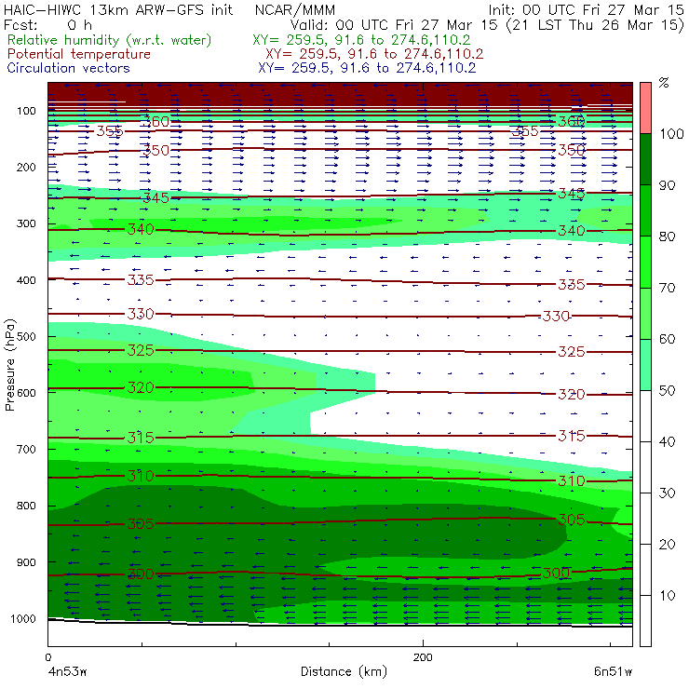Click the '10' label on the colorbar
Viewport: 689px width, 689px height.
tap(667, 595)
